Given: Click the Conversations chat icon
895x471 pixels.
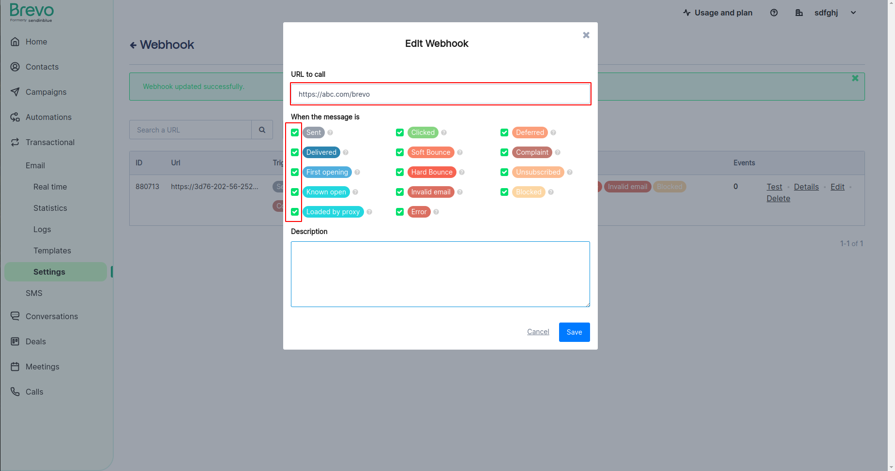Looking at the screenshot, I should (x=15, y=316).
